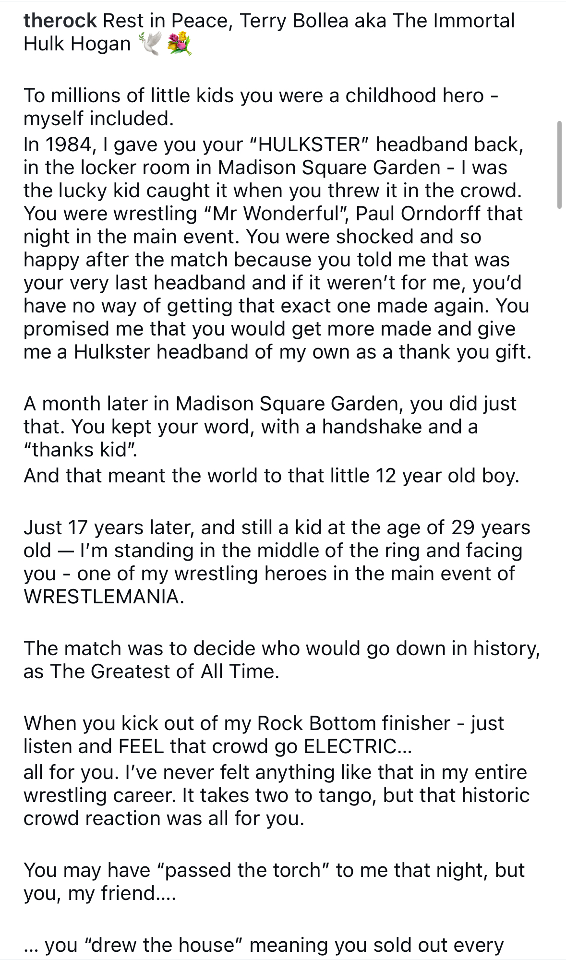Click the line starting Just 17 years later
The width and height of the screenshot is (566, 971).
click(277, 527)
